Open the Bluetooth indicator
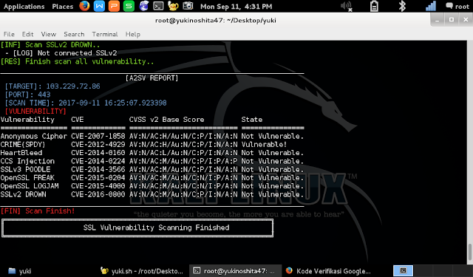 tap(402, 6)
